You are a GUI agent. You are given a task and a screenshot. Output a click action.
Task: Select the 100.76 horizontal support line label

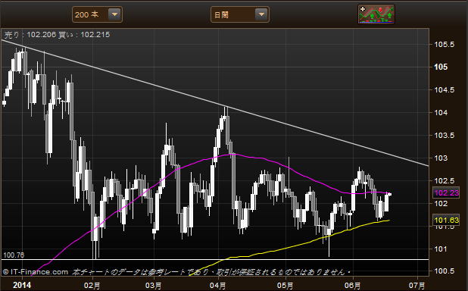[14, 255]
